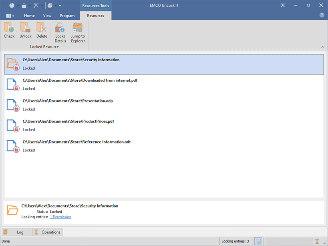
Task: Expand the Customize Quick Access Toolbar arrow
Action: 60,6
